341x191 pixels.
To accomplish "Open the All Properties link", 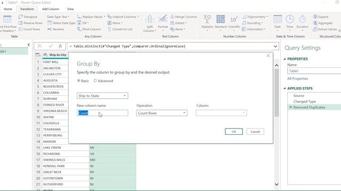I will click(297, 79).
